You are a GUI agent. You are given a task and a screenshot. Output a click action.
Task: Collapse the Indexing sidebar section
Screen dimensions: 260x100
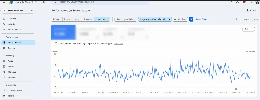click(x=9, y=55)
